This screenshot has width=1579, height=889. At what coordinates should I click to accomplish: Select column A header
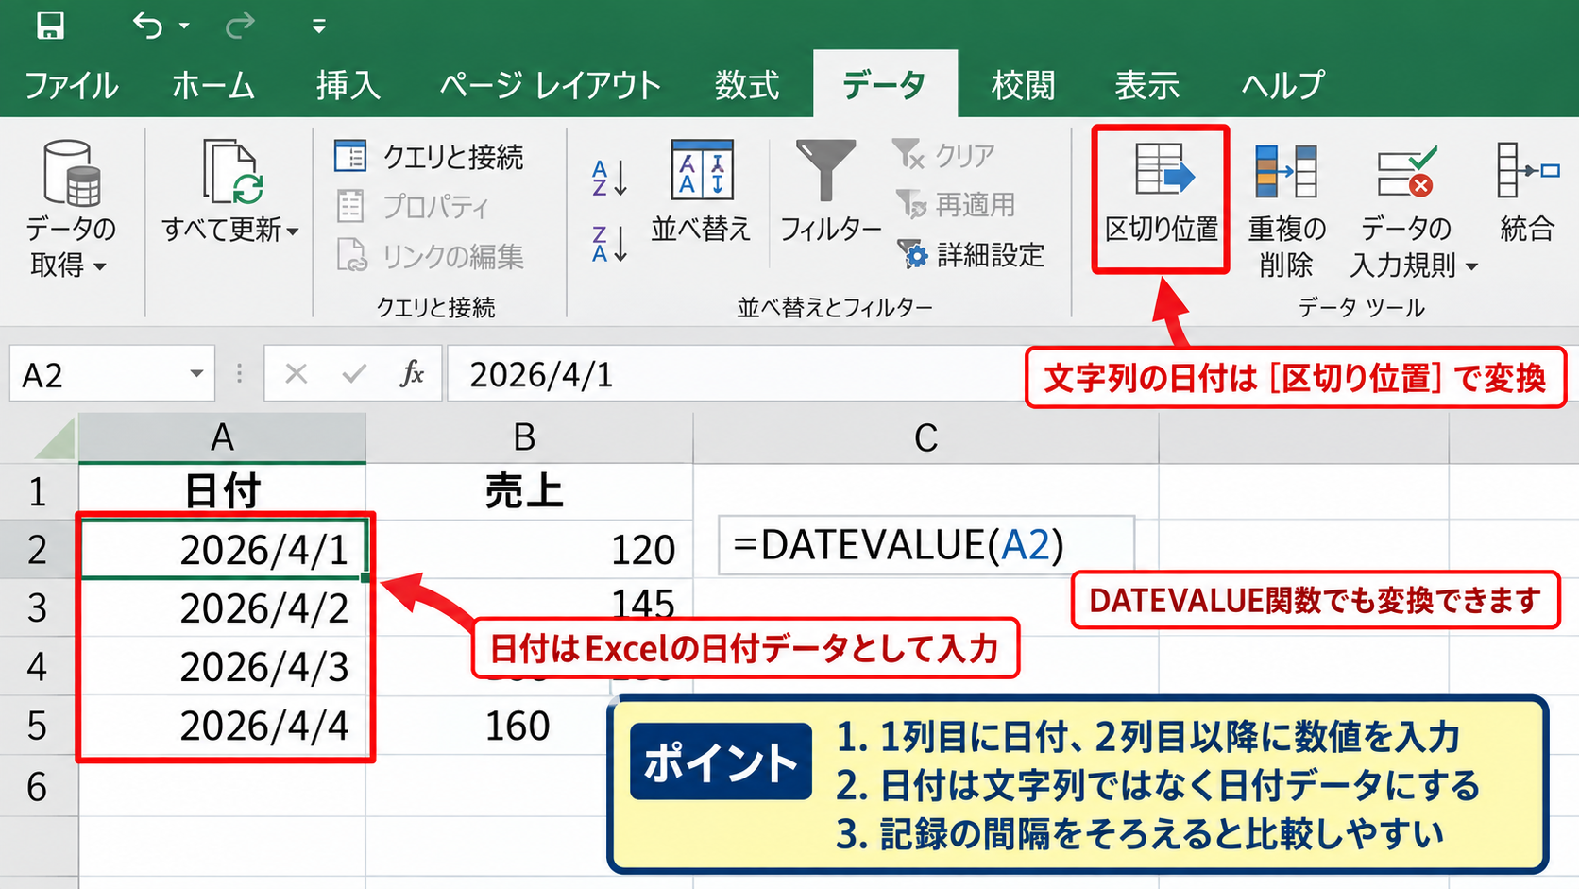pos(222,438)
